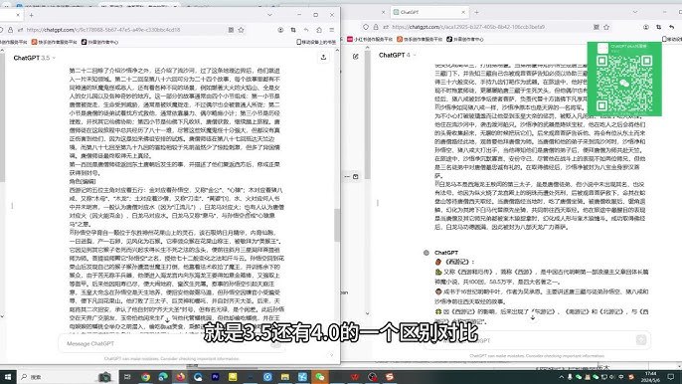Click the crop/screenshot icon in right toolbar
This screenshot has width=682, height=384.
pyautogui.click(x=659, y=27)
